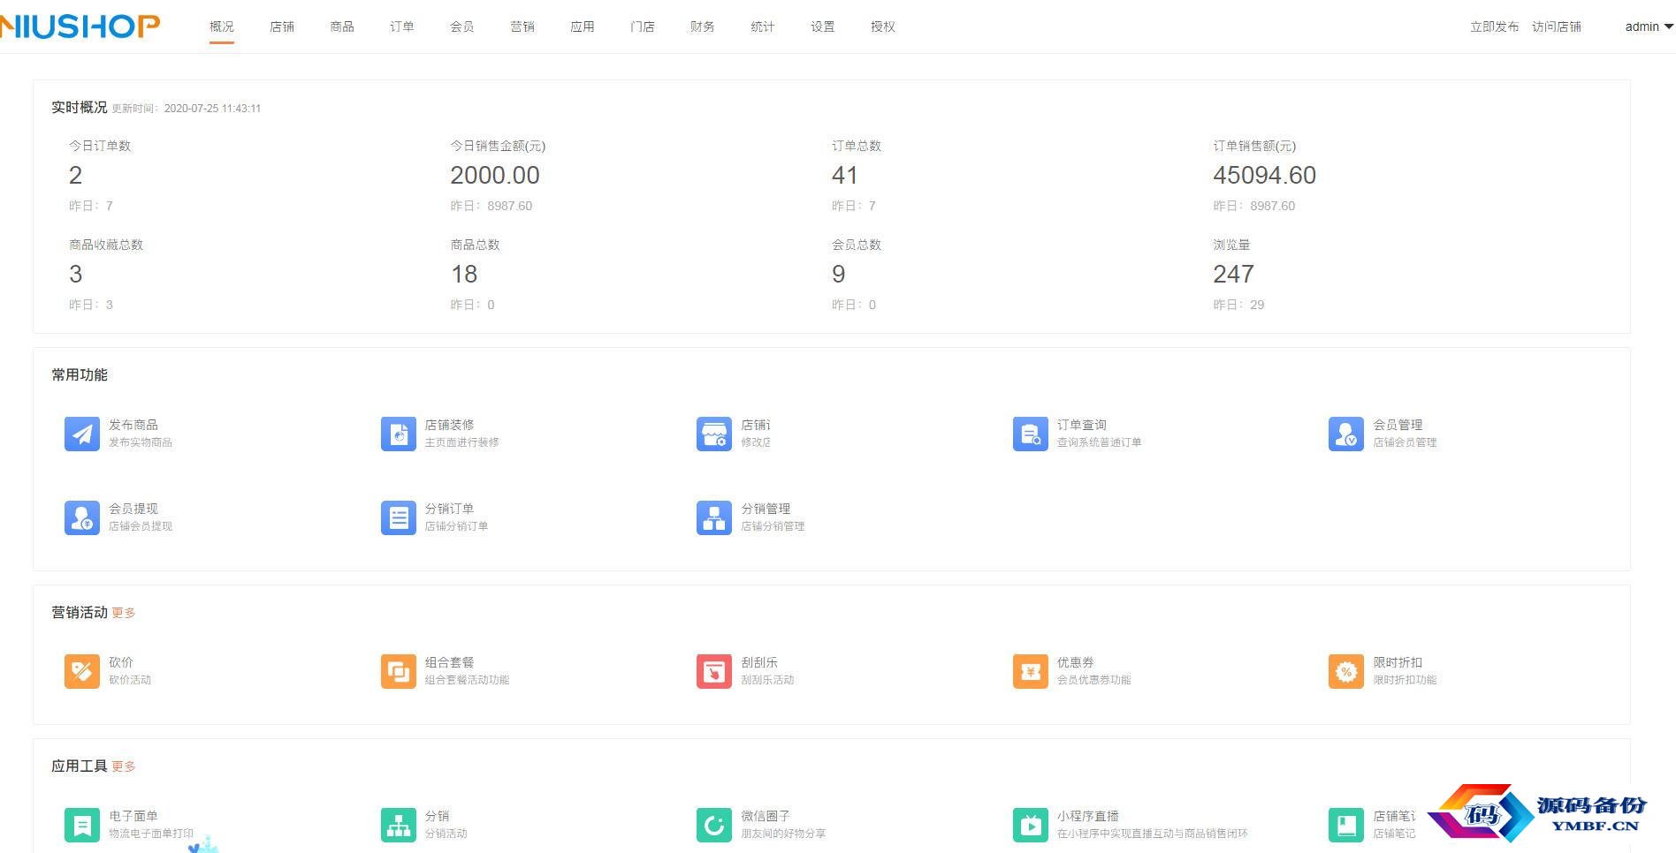Click the 分销 hierarchy icon
The image size is (1676, 853).
(x=399, y=825)
